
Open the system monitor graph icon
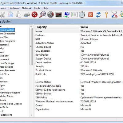click(x=58, y=14)
